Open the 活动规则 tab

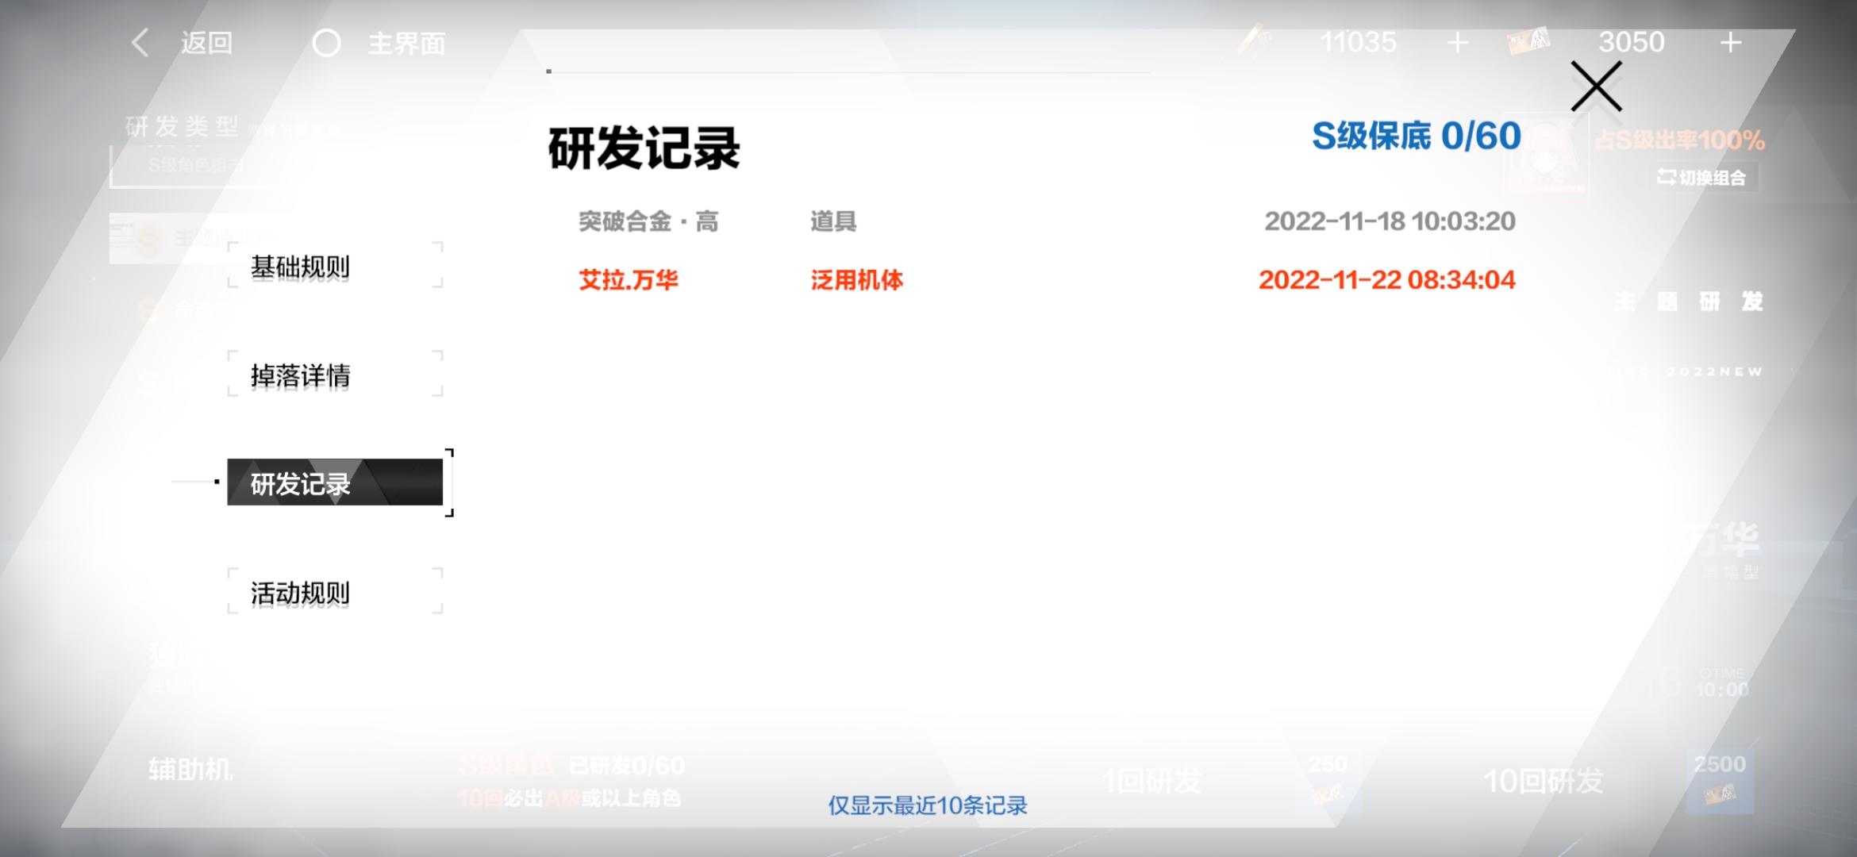[335, 591]
